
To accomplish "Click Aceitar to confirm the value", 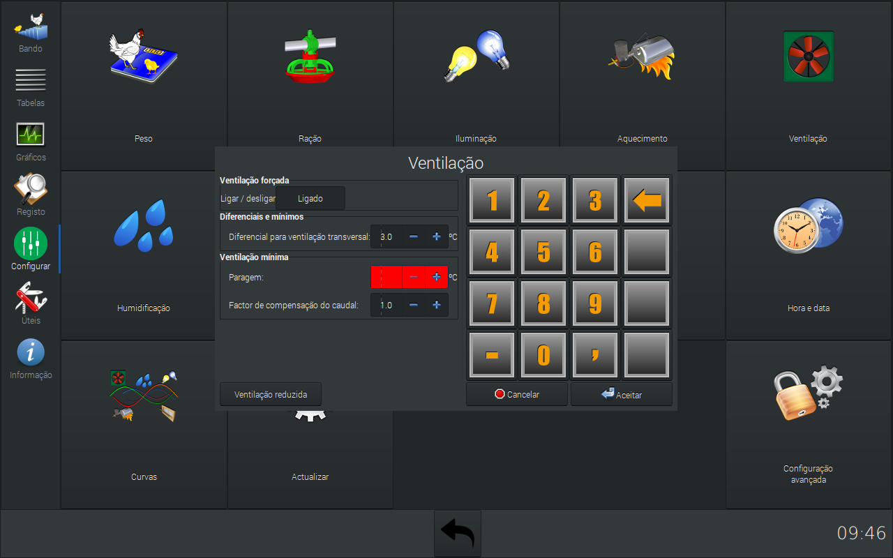I will [622, 394].
